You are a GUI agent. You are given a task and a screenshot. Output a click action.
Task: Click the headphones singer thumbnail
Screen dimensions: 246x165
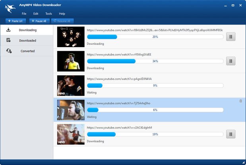71,110
